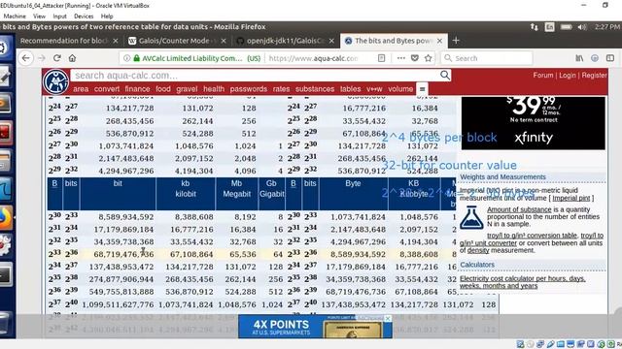Click the Forum link
Image resolution: width=622 pixels, height=349 pixels.
point(543,76)
